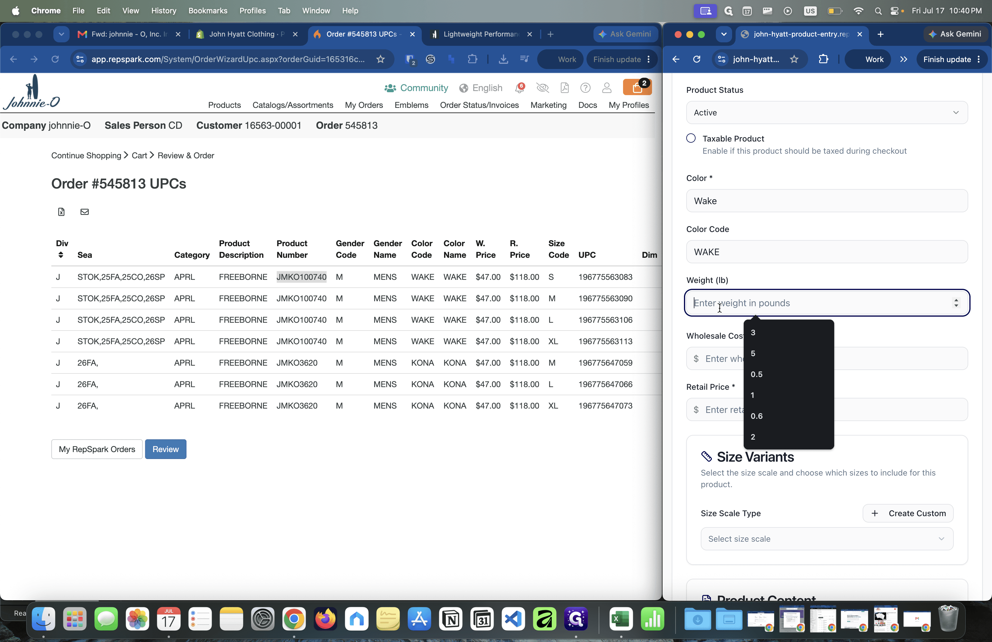Viewport: 992px width, 642px height.
Task: Email the UPC list envelope icon
Action: [85, 212]
